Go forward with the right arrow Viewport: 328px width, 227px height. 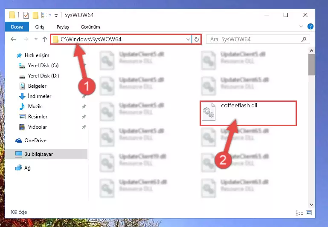point(26,39)
